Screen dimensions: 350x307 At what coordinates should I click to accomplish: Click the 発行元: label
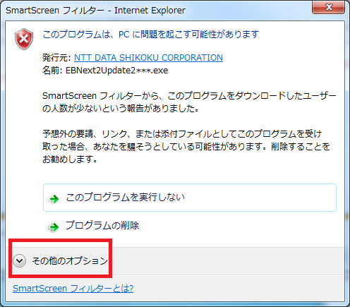[56, 58]
